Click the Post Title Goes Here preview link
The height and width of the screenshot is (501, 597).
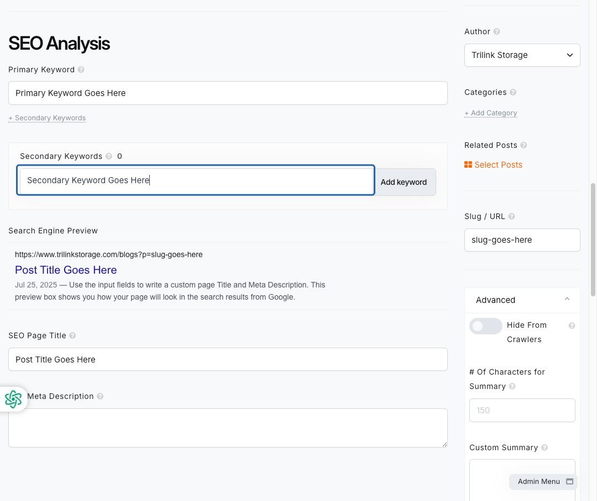coord(66,270)
